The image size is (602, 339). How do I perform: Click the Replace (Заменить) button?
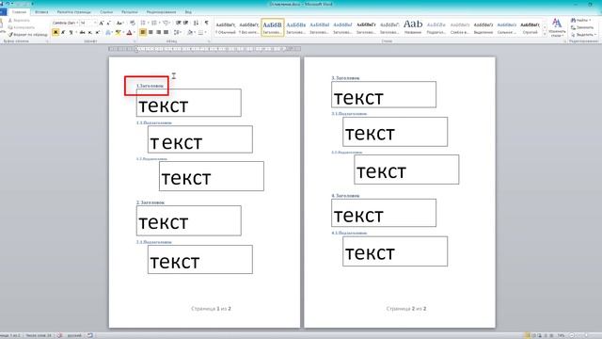(582, 27)
